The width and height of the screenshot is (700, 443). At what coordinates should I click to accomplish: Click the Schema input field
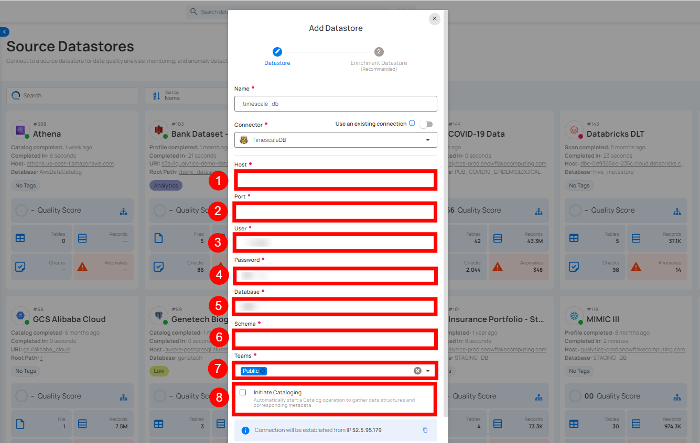click(x=336, y=339)
